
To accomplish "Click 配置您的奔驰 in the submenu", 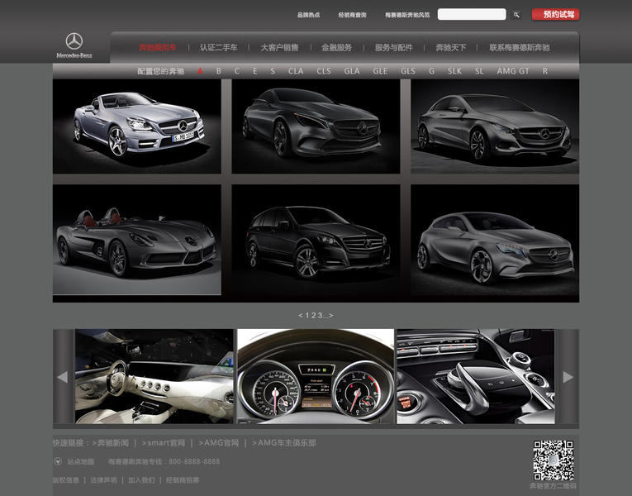I will click(x=160, y=71).
